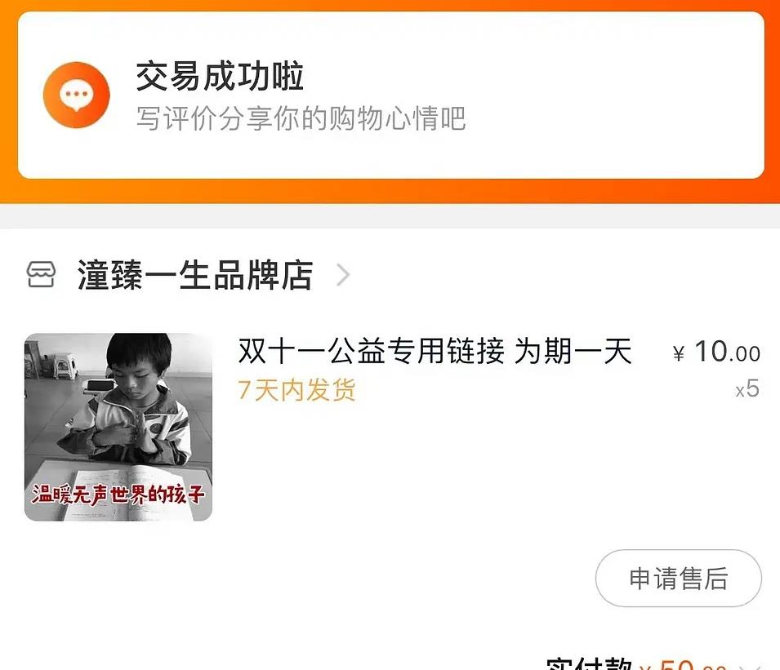Tap the orange chat bubble review icon

point(76,95)
